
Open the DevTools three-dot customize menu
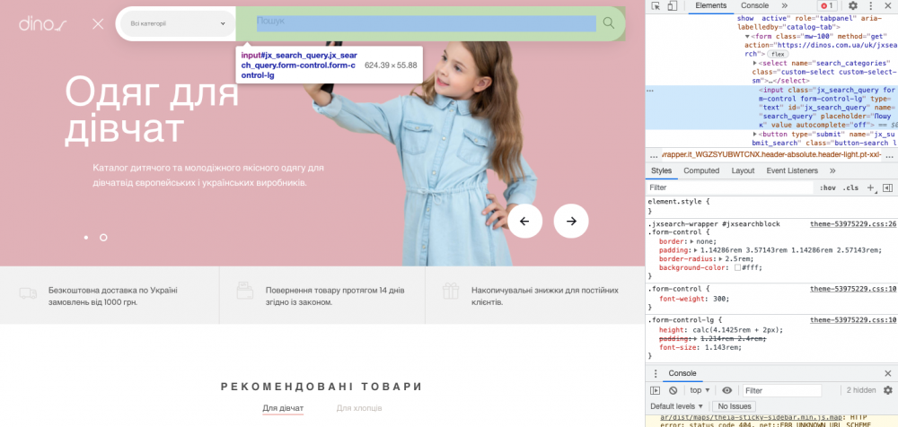pos(871,5)
